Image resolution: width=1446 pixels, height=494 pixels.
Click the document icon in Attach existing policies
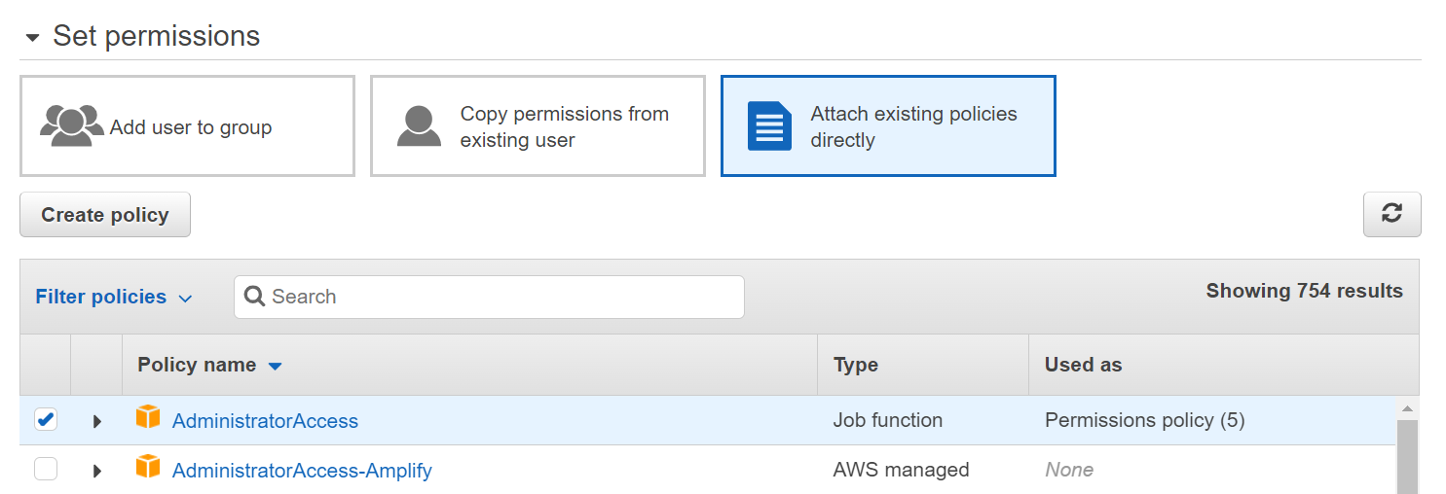pos(769,126)
